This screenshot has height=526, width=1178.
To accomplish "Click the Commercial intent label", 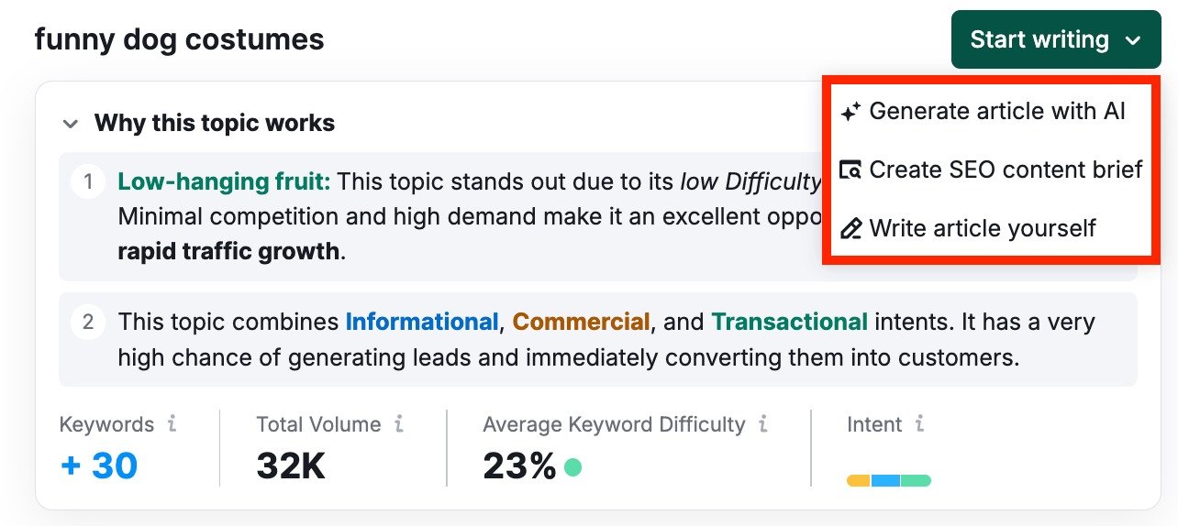I will point(581,323).
